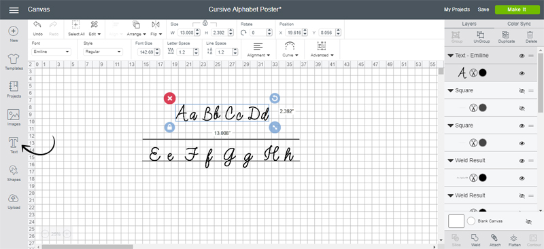Flatten the selected layers
Image resolution: width=544 pixels, height=249 pixels.
tap(514, 240)
